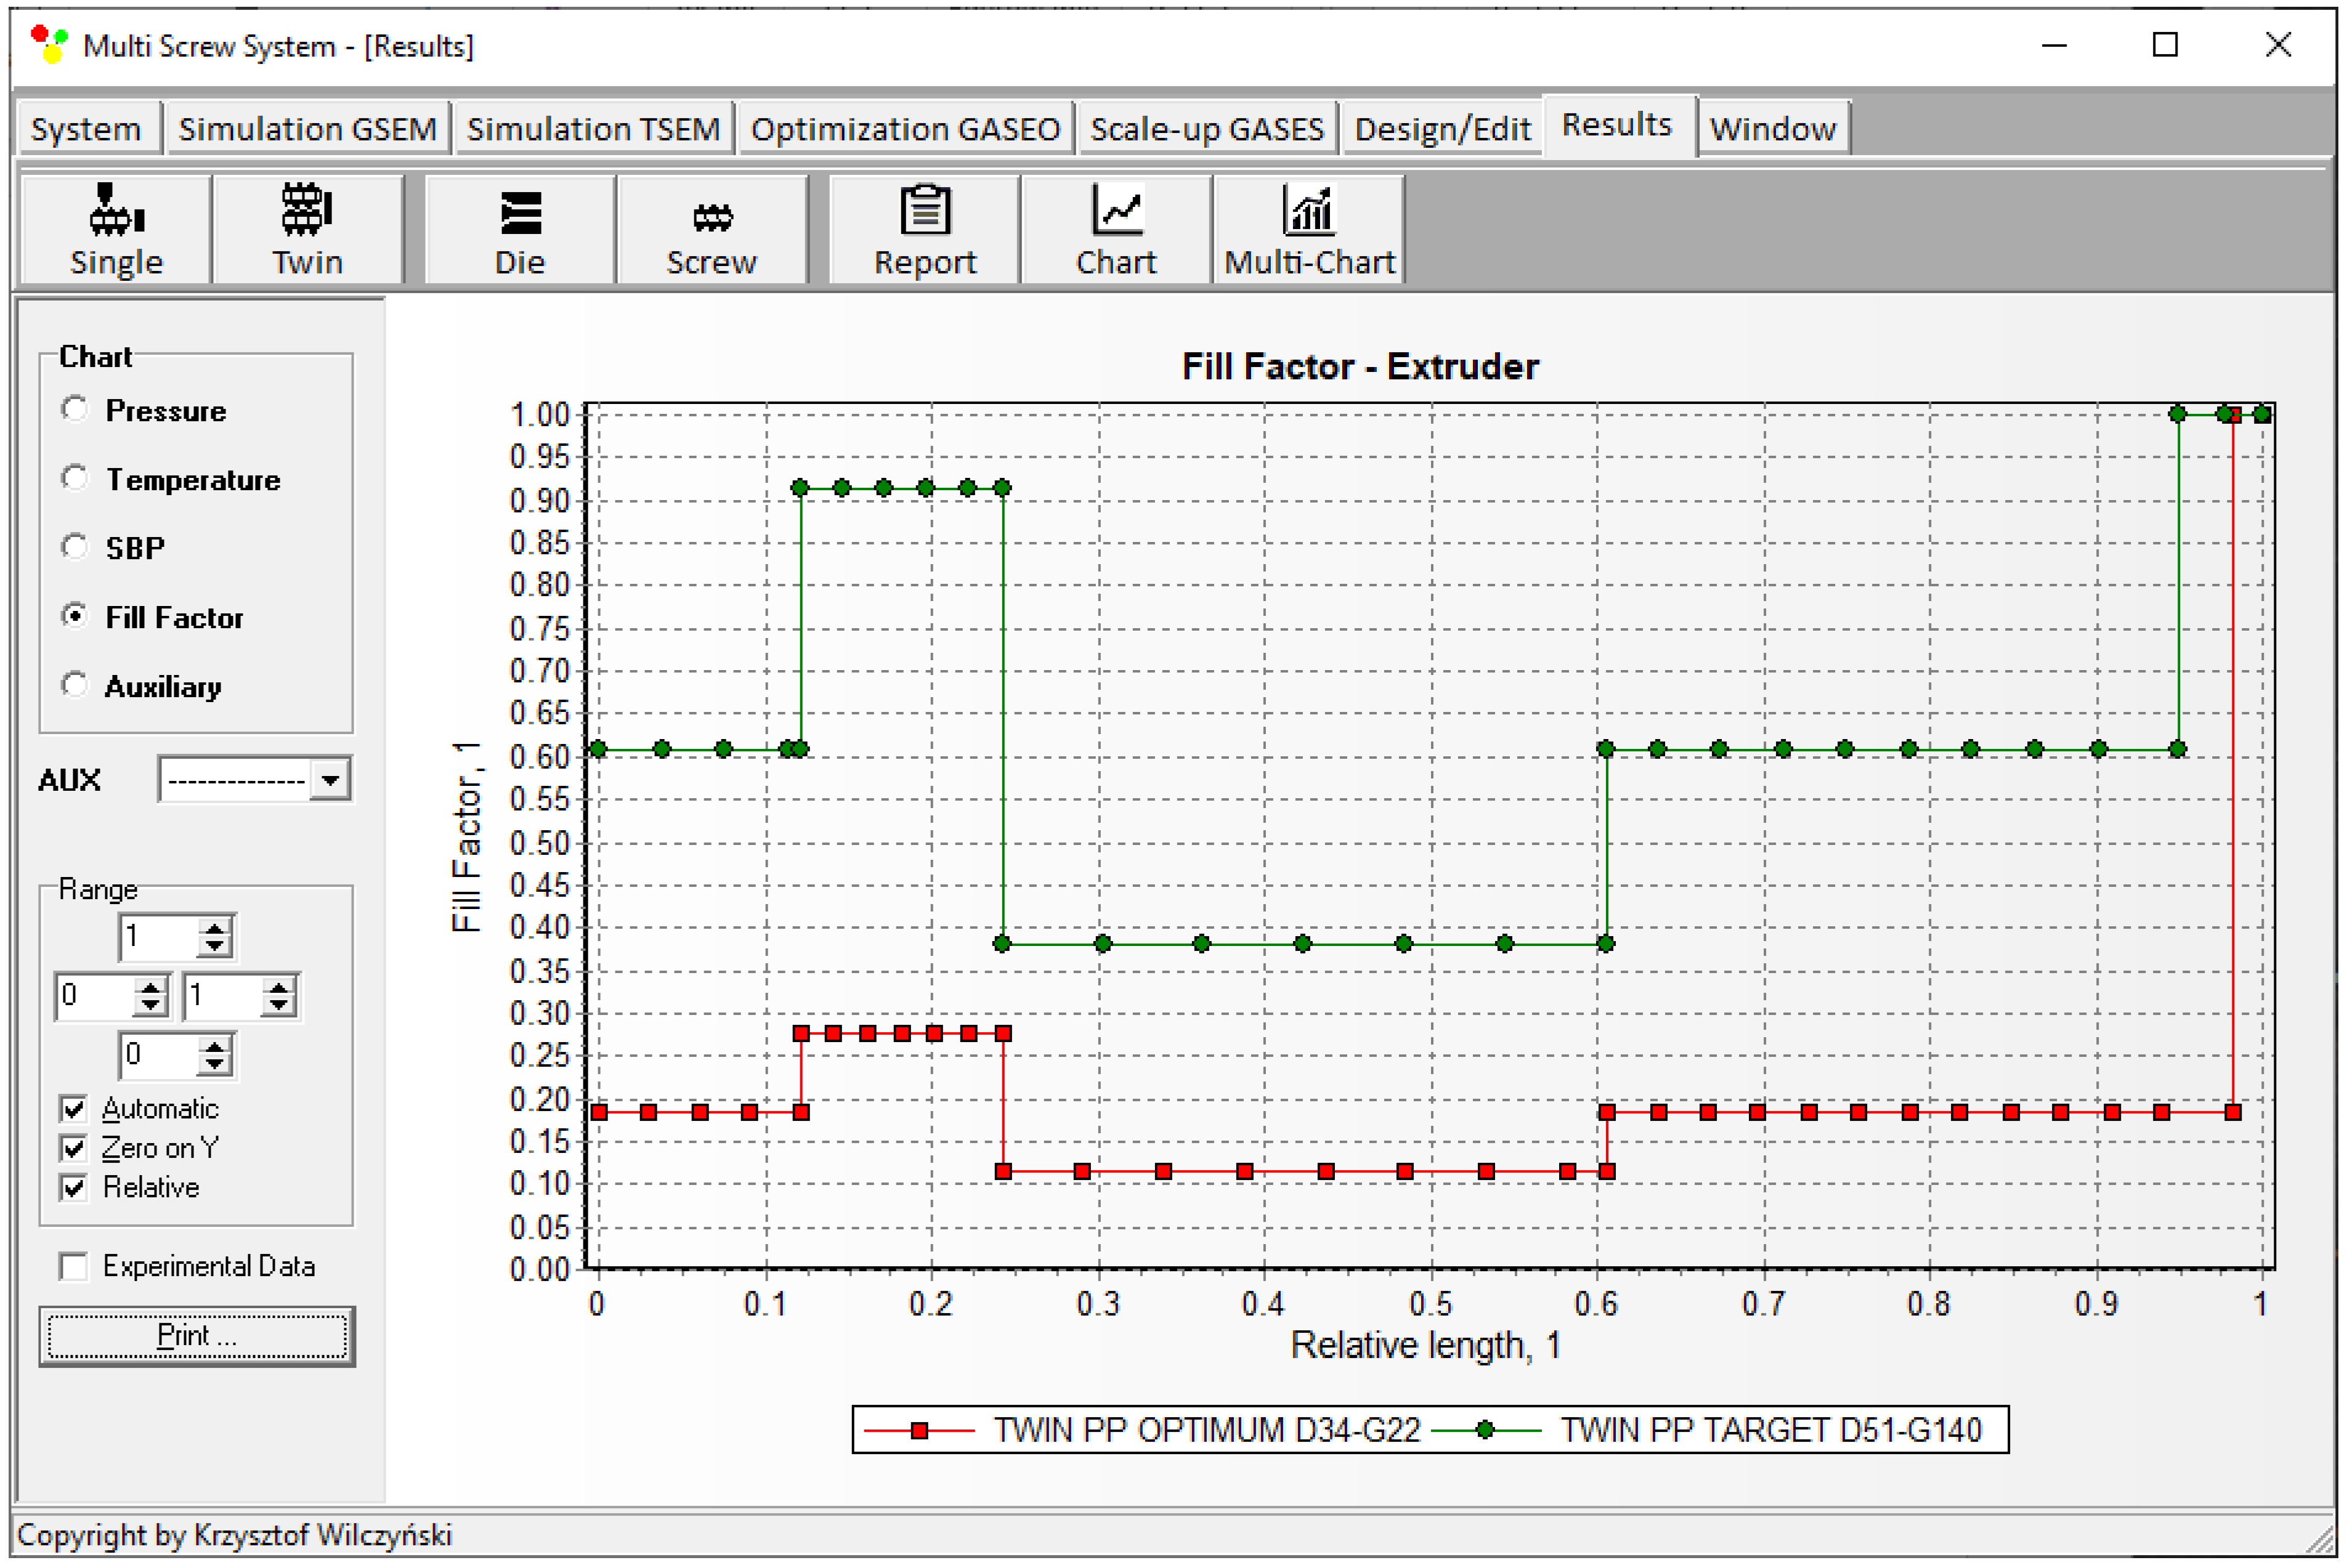Decrease the bottom Range value stepper
This screenshot has height=1568, width=2347.
[215, 1065]
